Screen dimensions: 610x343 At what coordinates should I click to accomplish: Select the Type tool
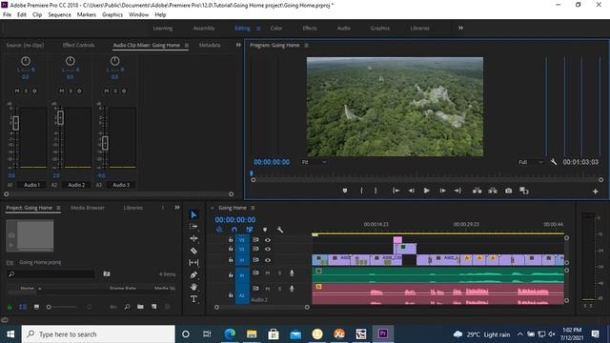(193, 299)
